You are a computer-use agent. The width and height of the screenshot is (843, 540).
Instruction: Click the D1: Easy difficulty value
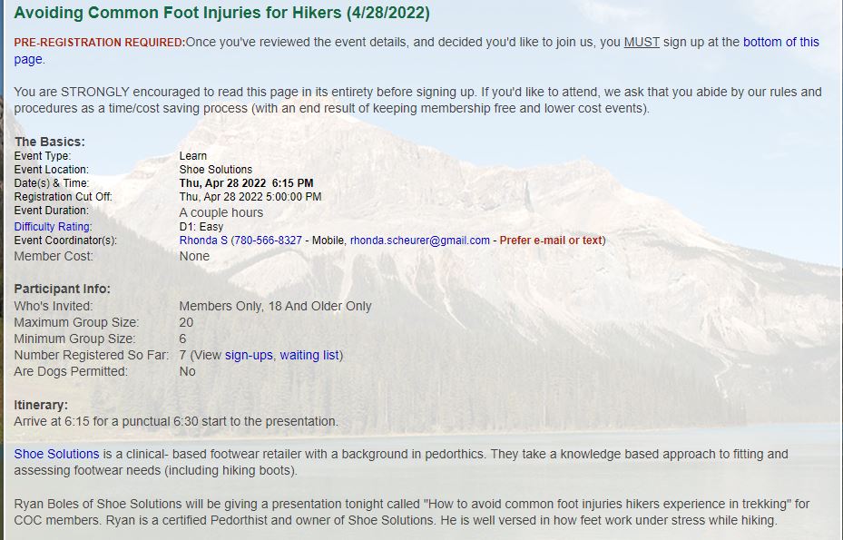pos(201,227)
